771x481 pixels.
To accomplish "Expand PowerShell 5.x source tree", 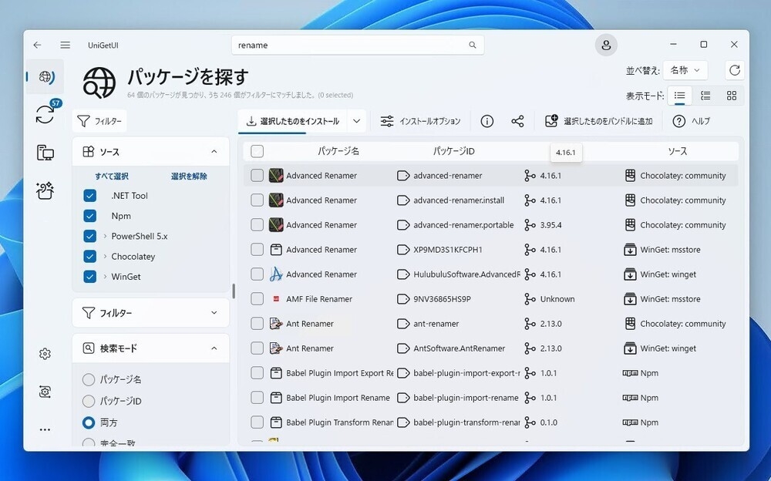I will [105, 236].
